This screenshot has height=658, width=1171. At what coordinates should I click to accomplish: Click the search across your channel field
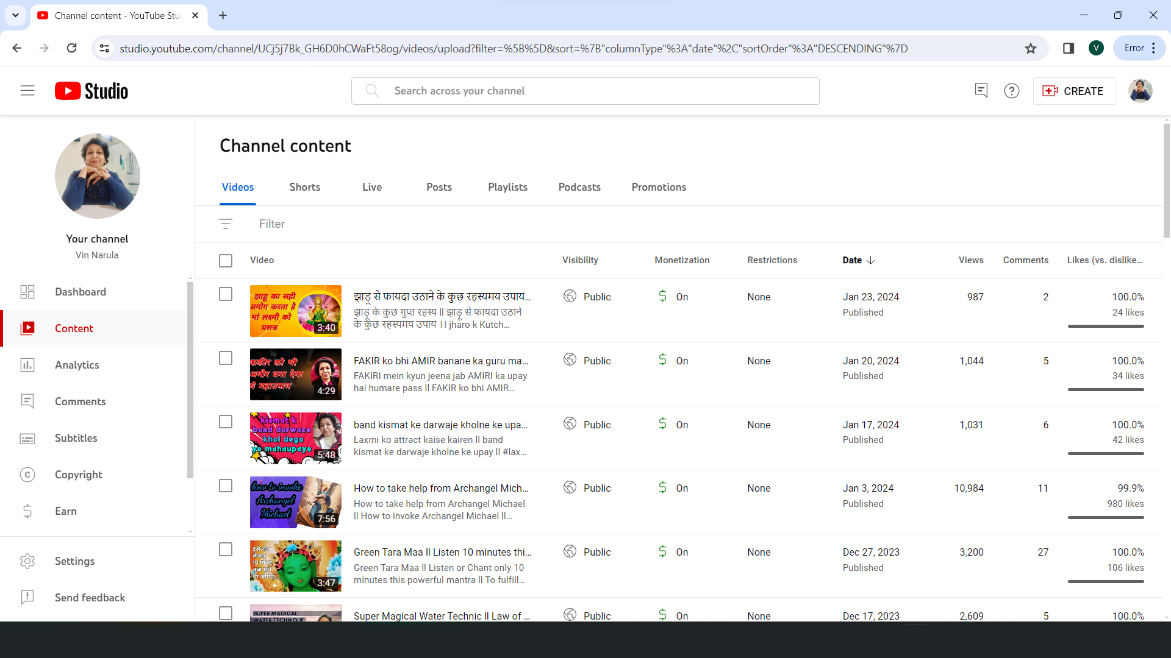(x=585, y=91)
